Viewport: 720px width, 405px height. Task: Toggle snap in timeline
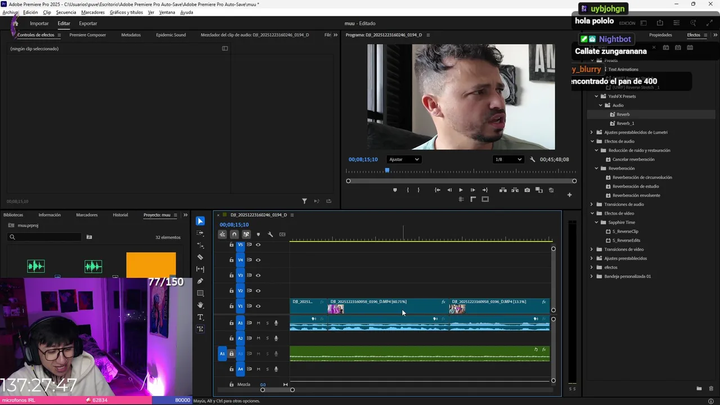(235, 235)
